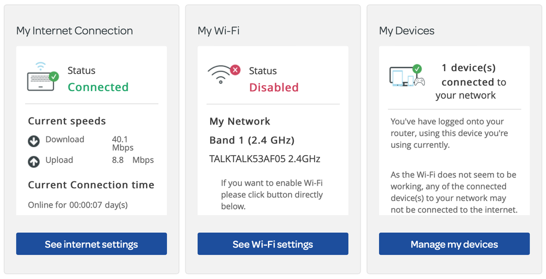
Task: Click the My Devices panel heading
Action: pyautogui.click(x=406, y=31)
